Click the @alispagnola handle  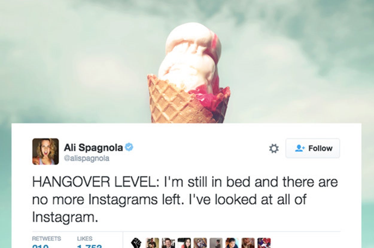click(86, 158)
